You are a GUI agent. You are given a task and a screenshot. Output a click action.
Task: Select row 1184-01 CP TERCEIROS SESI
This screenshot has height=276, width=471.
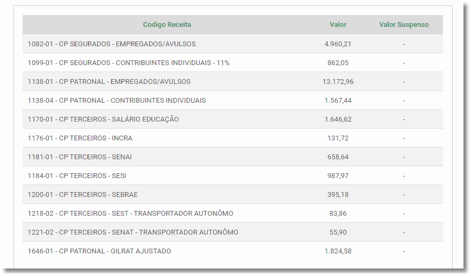tap(233, 176)
